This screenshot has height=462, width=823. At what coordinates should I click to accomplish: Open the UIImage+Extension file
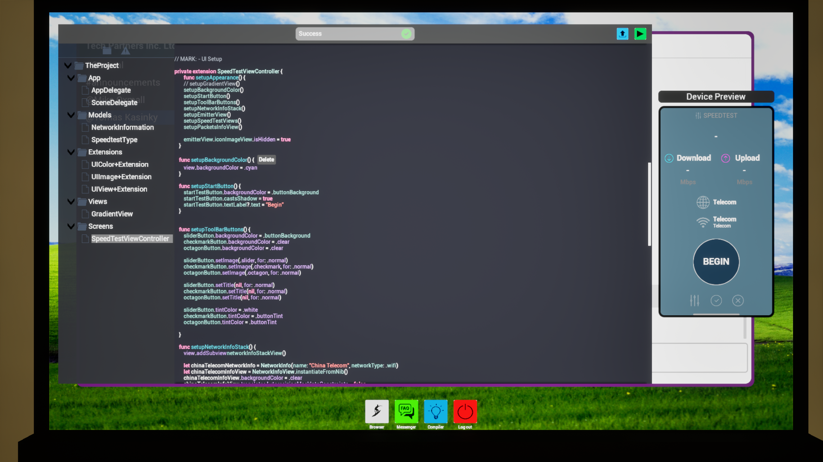tap(121, 177)
